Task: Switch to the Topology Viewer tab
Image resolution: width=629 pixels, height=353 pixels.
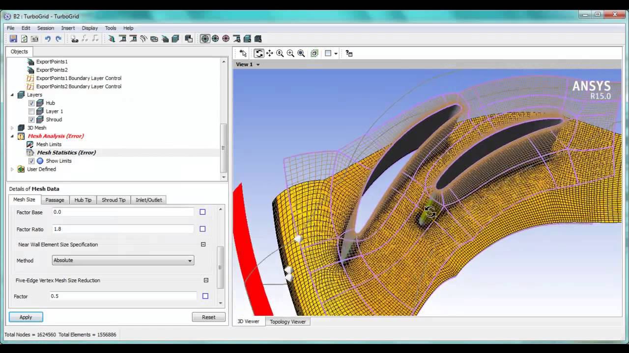Action: point(287,322)
